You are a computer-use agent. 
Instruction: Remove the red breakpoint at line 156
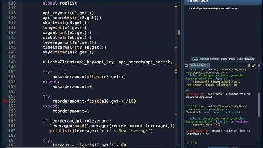click(x=5, y=101)
